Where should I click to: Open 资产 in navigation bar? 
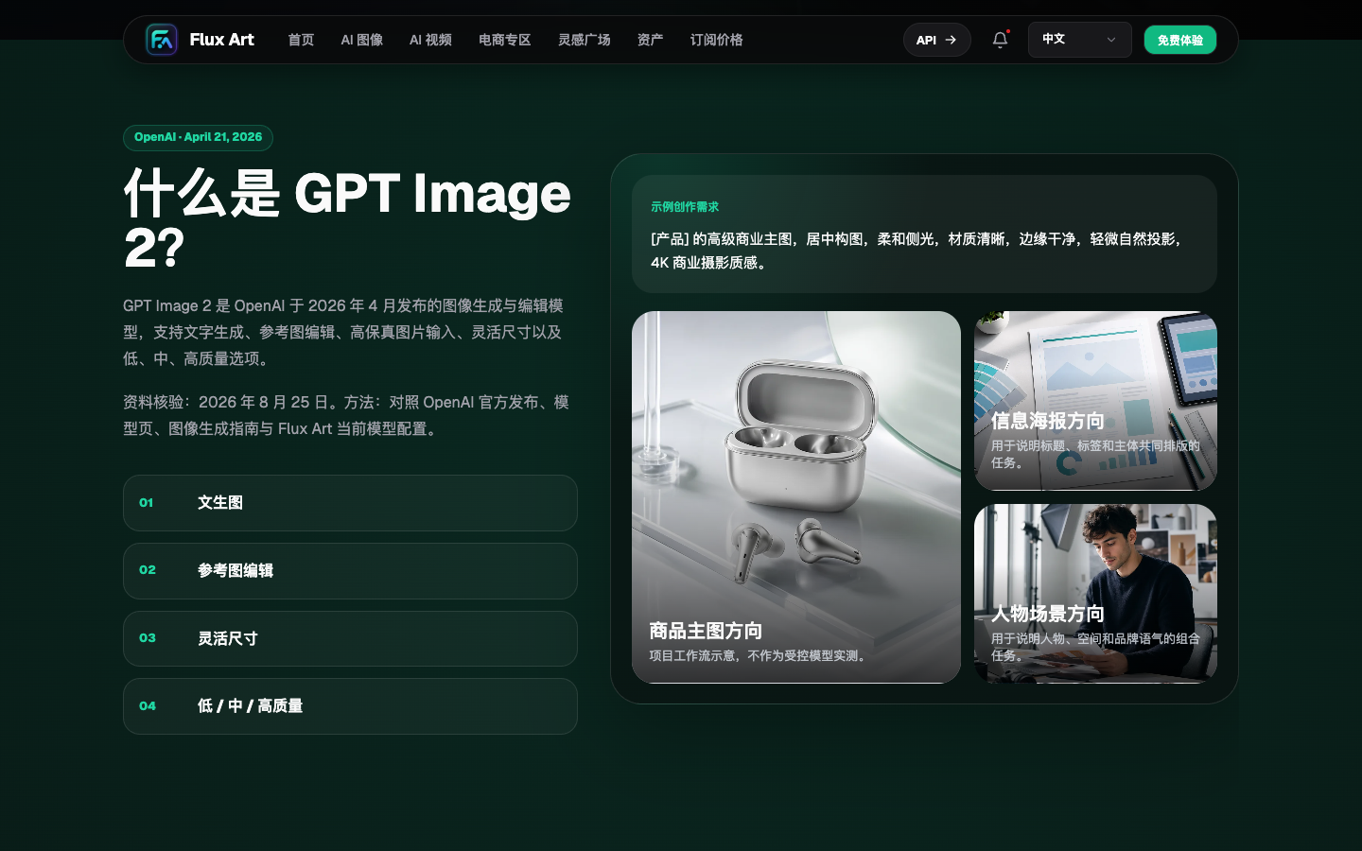coord(650,40)
